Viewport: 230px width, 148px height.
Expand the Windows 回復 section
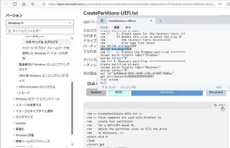pyautogui.click(x=14, y=135)
